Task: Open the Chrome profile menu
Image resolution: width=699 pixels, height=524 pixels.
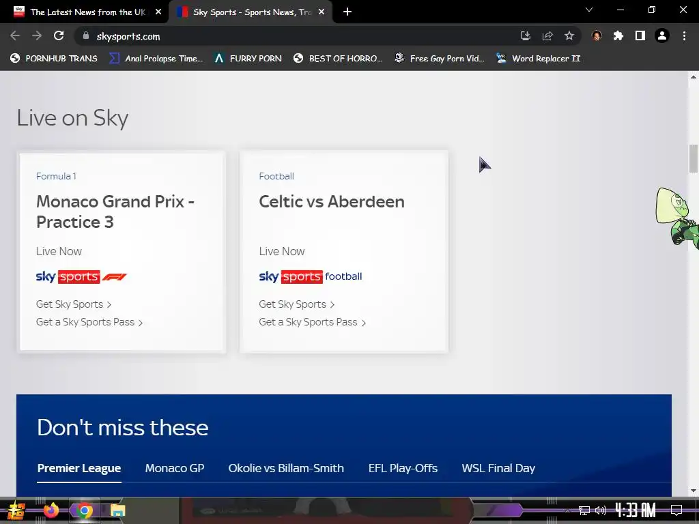Action: [x=662, y=36]
